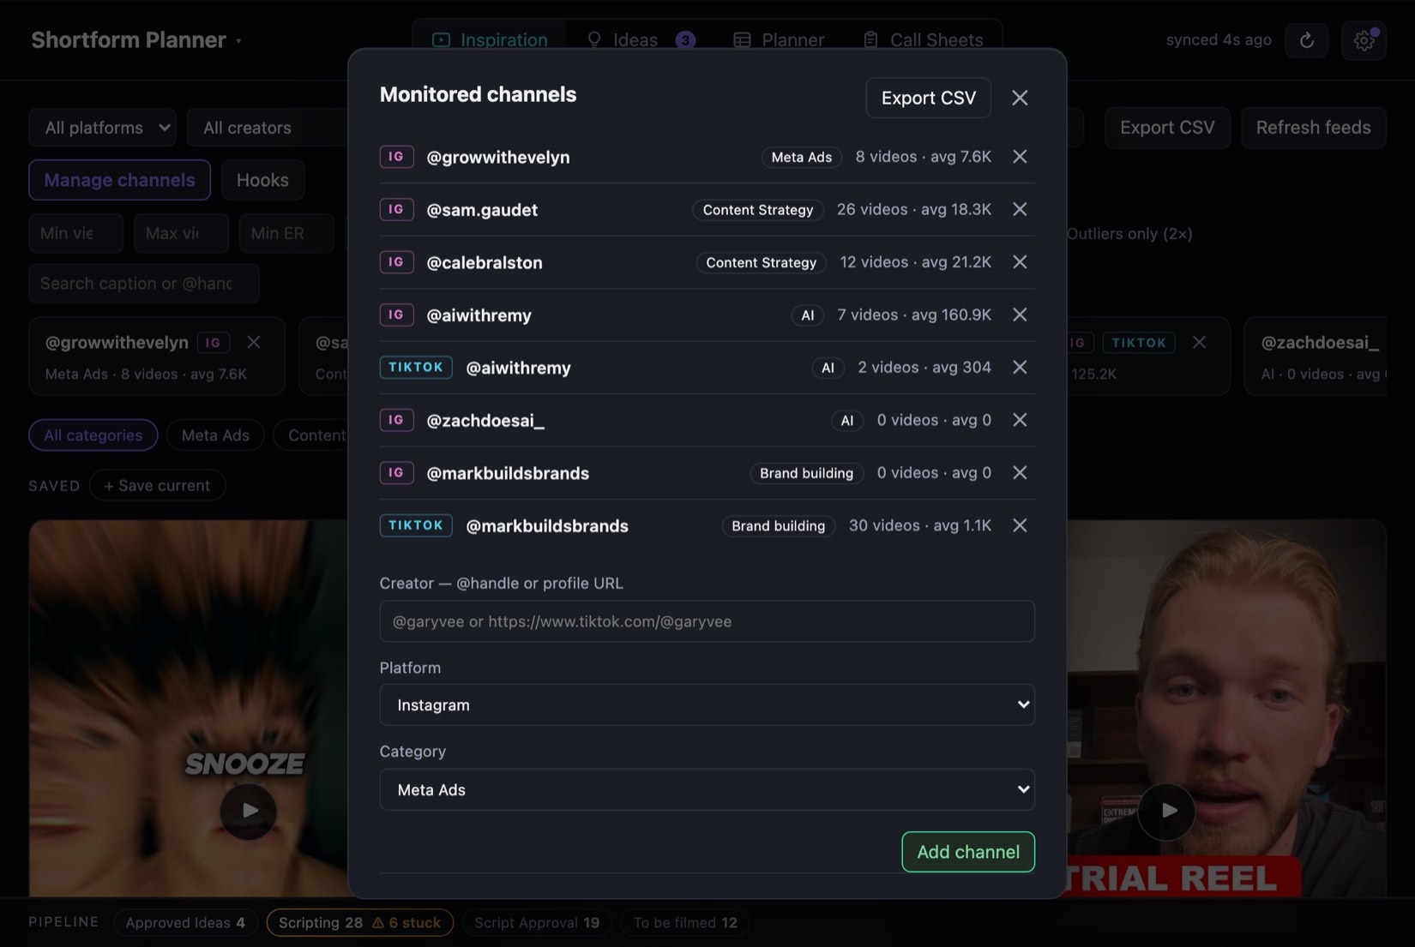This screenshot has width=1415, height=947.
Task: Focus the Creator handle or URL field
Action: [x=707, y=621]
